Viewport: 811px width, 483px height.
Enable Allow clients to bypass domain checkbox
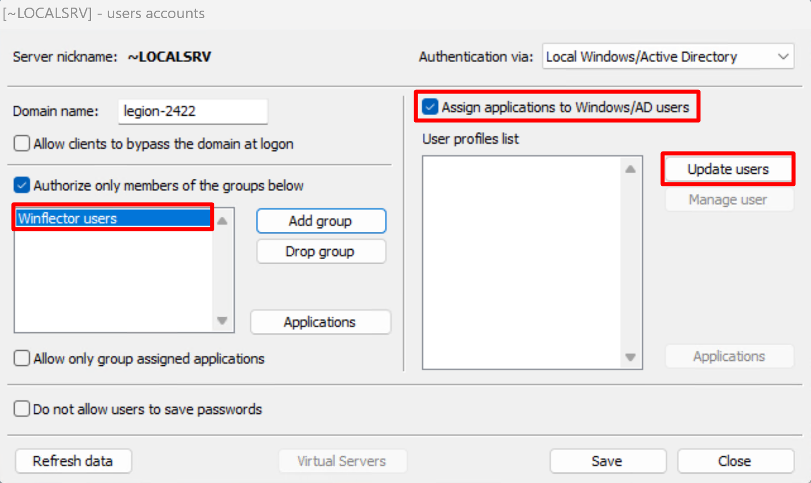coord(22,144)
